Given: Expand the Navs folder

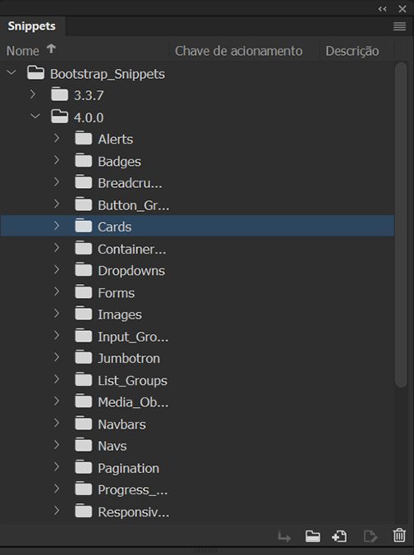Looking at the screenshot, I should (x=57, y=445).
